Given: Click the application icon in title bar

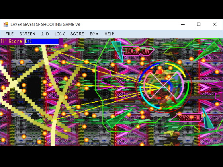Looking at the screenshot, I should point(6,24).
